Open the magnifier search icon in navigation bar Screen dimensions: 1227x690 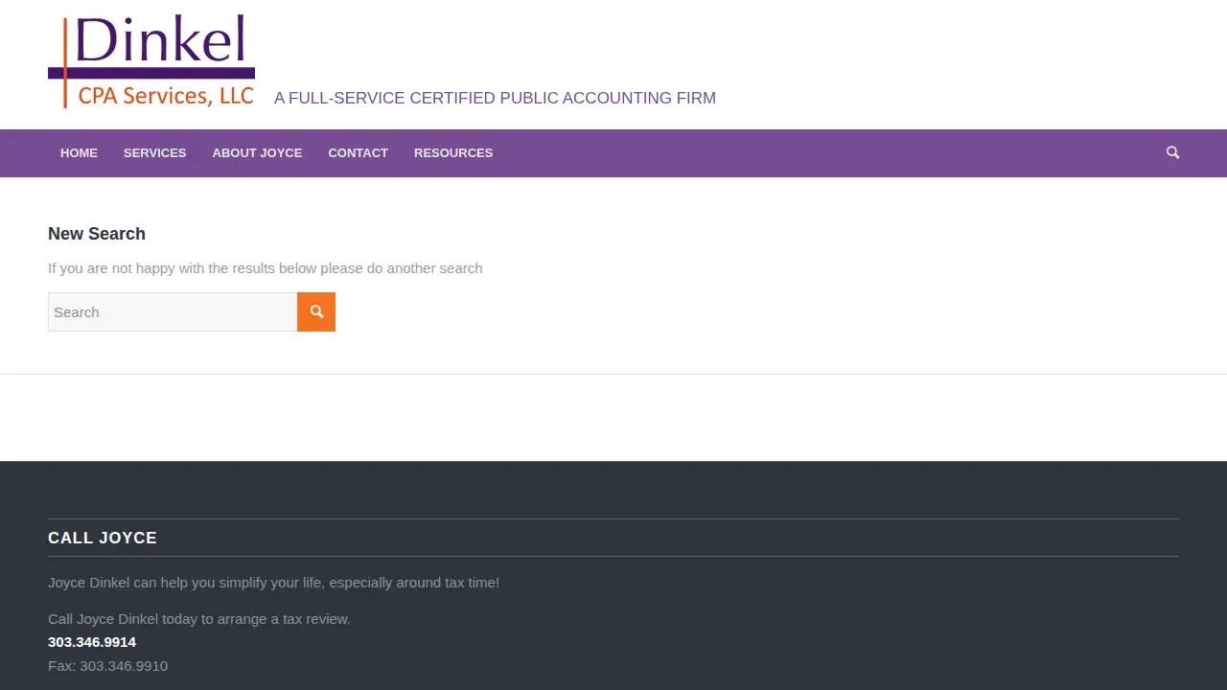click(x=1172, y=152)
